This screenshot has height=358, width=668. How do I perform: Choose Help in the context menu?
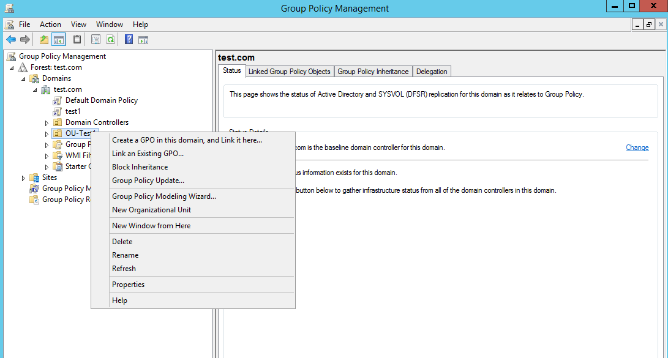193,300
